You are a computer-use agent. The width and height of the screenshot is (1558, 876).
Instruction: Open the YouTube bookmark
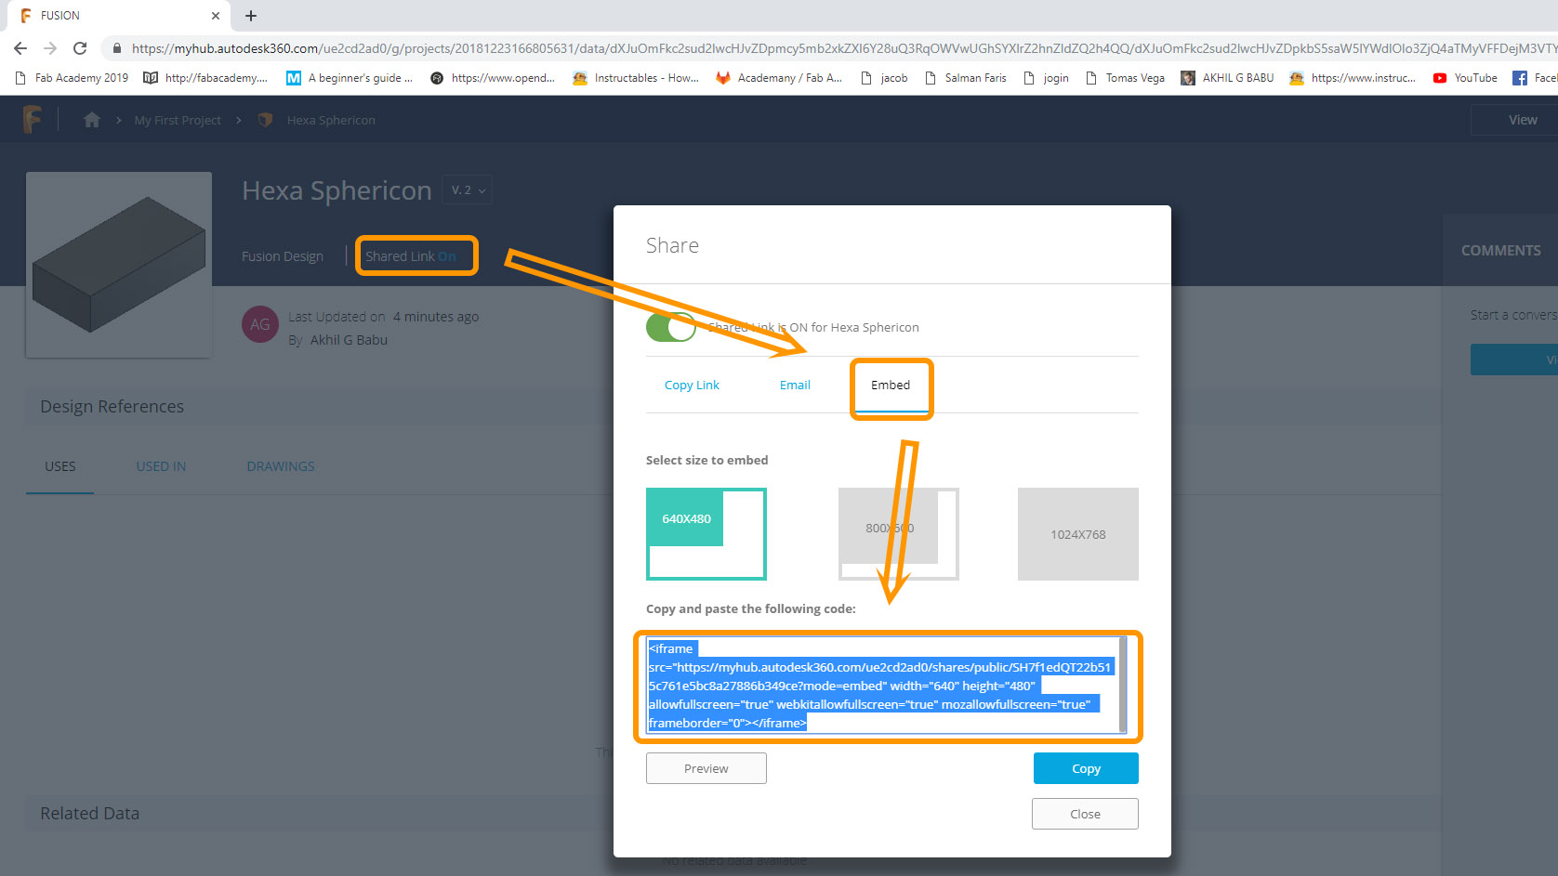pyautogui.click(x=1465, y=78)
